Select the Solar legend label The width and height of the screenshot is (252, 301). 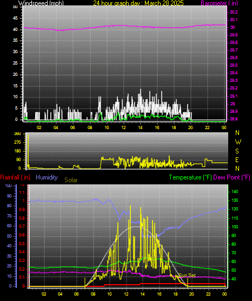pos(71,180)
